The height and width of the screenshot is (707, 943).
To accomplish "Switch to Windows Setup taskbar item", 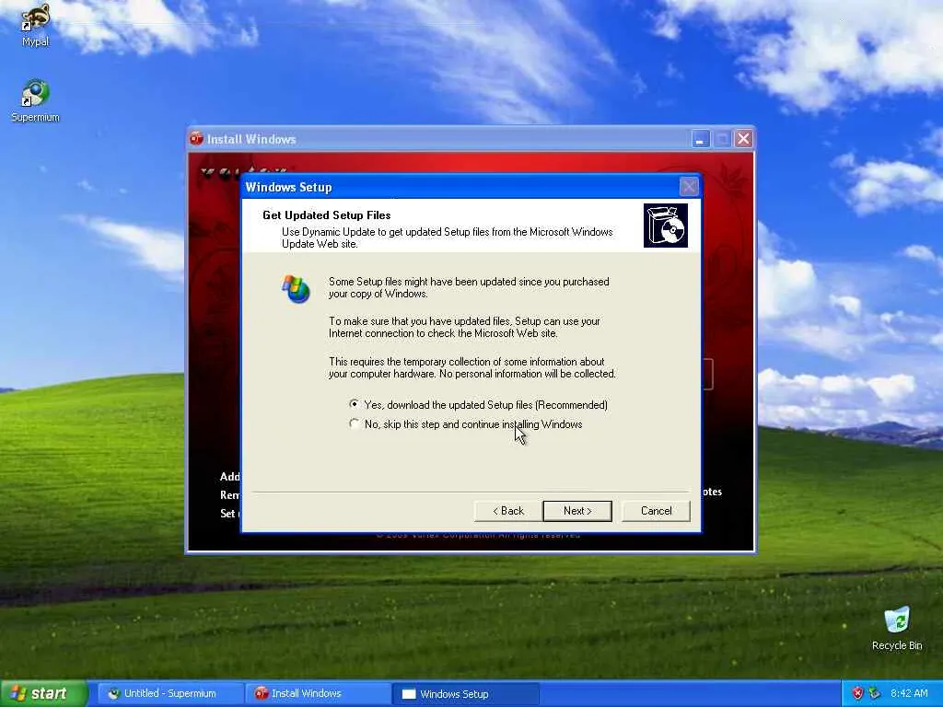I will point(466,693).
